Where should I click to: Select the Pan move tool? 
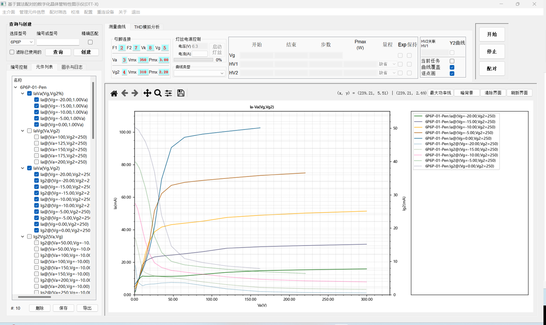147,93
